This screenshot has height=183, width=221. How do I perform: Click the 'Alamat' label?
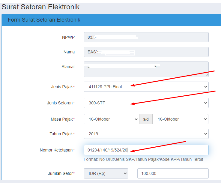(x=68, y=67)
